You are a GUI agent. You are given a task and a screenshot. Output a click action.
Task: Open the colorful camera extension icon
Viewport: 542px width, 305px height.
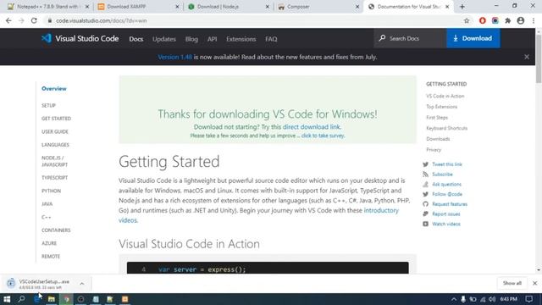click(x=495, y=20)
